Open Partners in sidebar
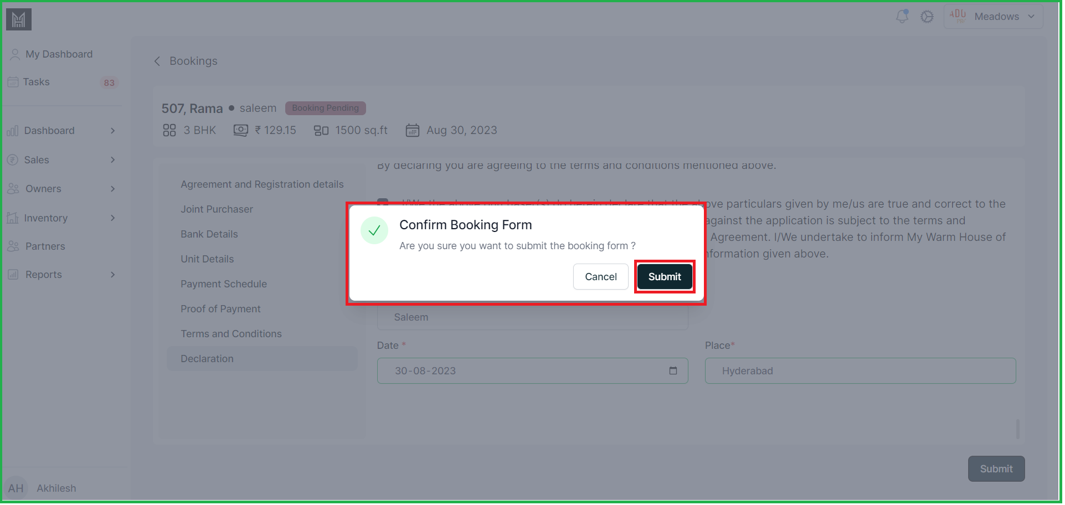 click(45, 246)
